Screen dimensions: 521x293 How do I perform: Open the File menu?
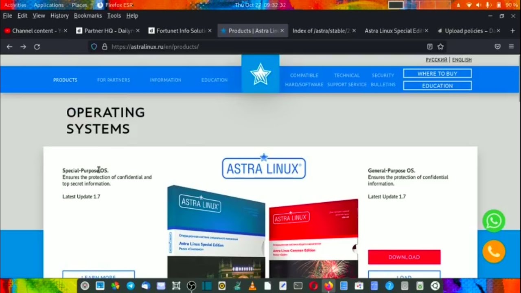(7, 15)
